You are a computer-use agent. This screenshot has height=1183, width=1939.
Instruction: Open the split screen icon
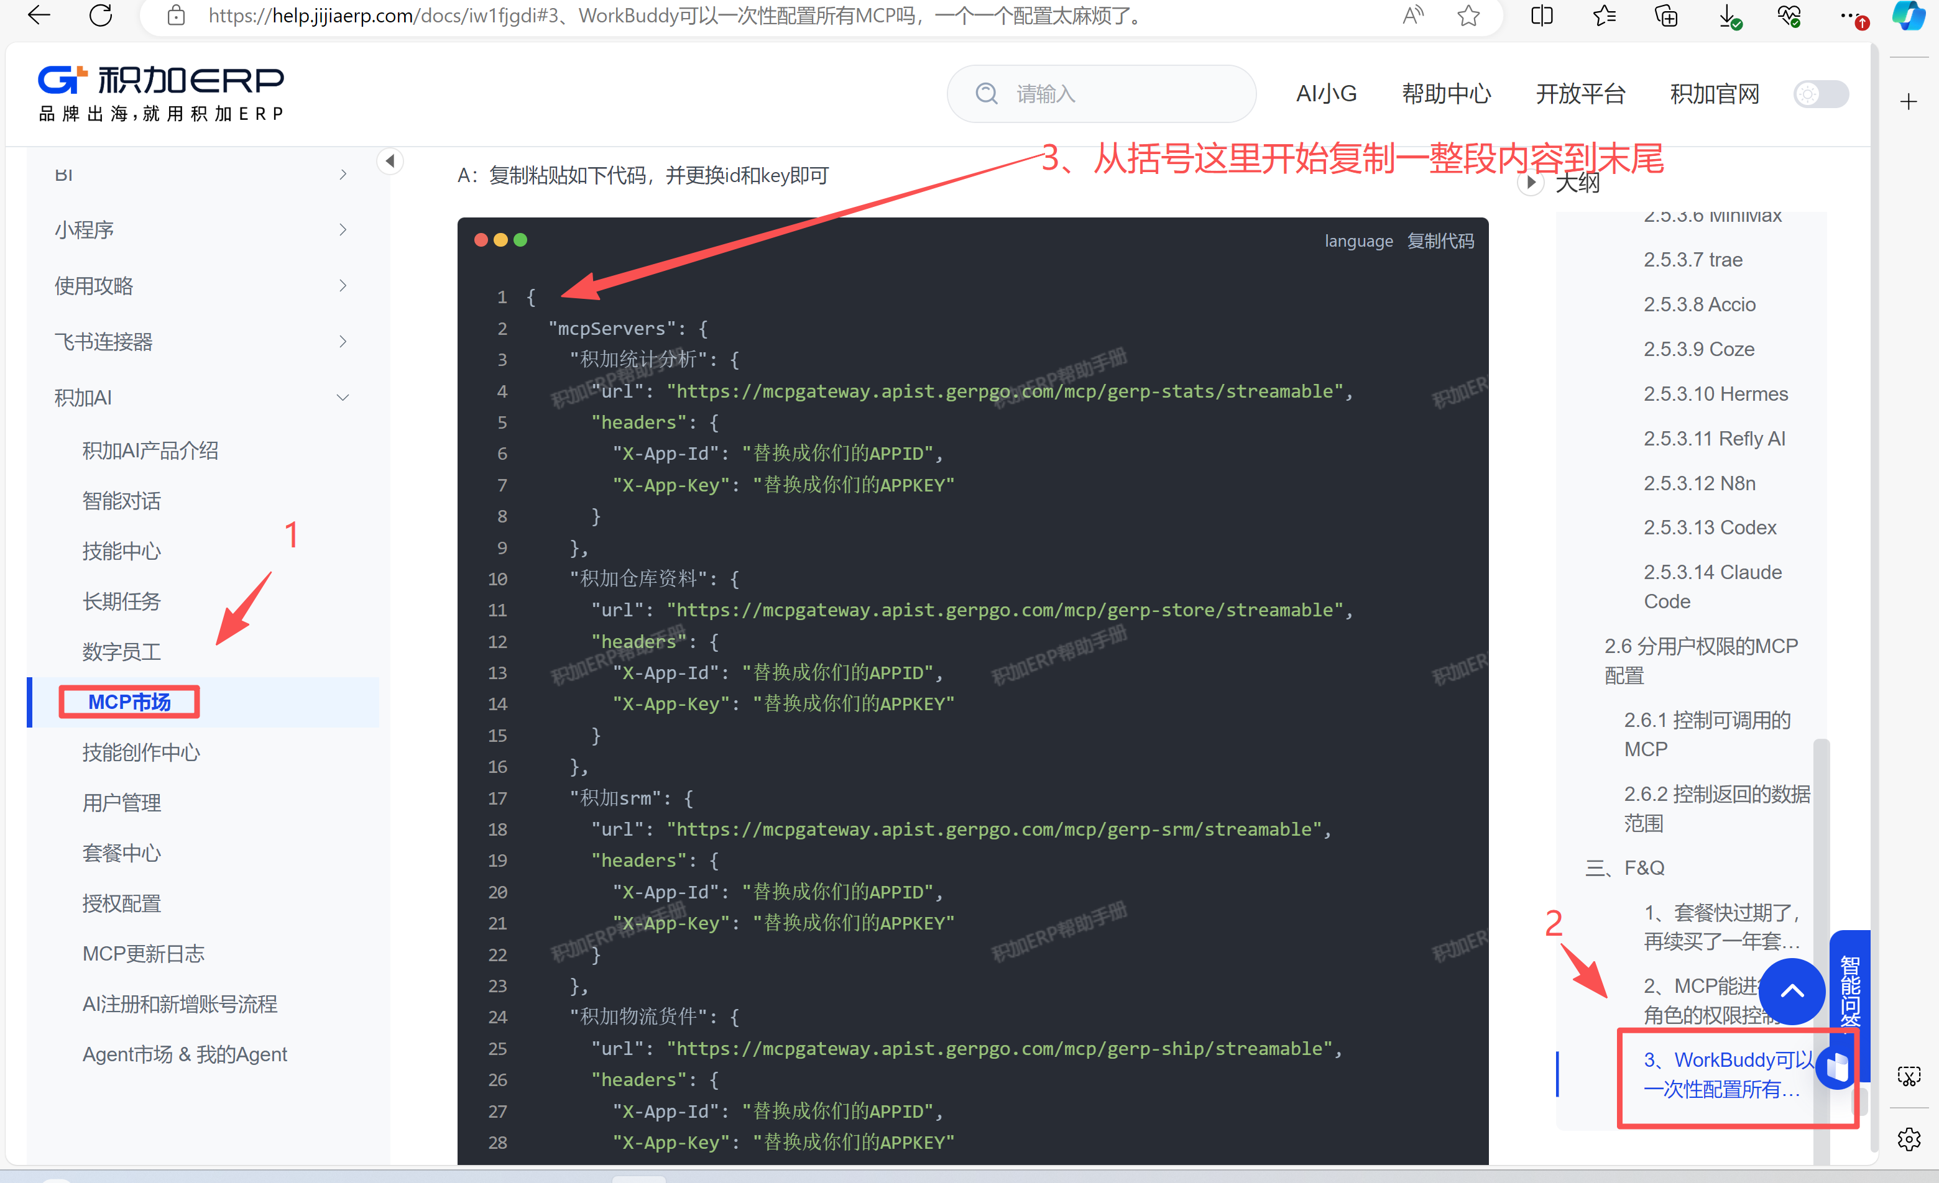(x=1542, y=15)
